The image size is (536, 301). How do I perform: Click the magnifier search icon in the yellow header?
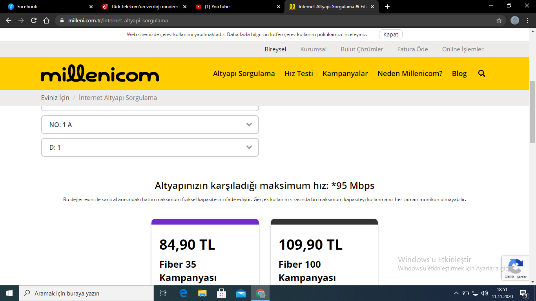point(482,73)
